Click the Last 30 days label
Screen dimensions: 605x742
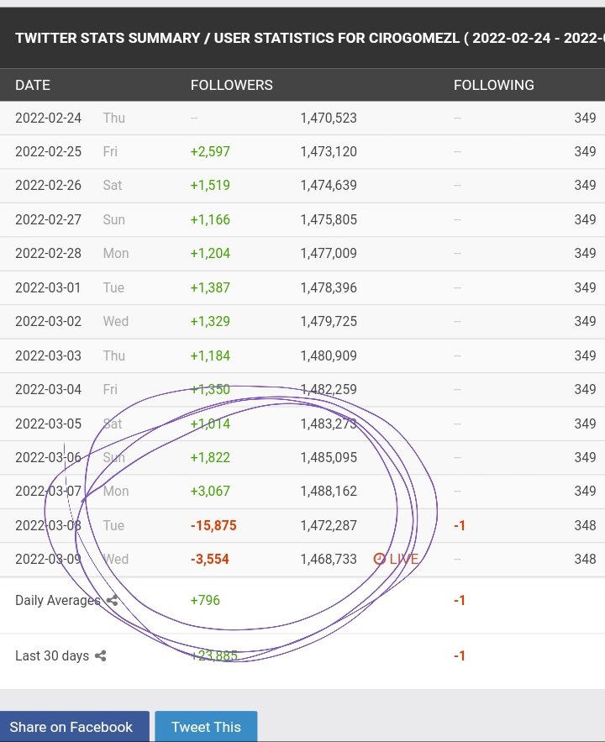pos(52,656)
